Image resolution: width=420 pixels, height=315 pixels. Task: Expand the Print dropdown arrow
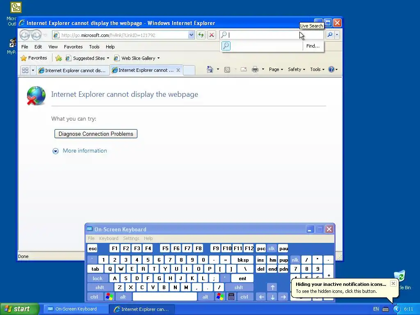(263, 69)
